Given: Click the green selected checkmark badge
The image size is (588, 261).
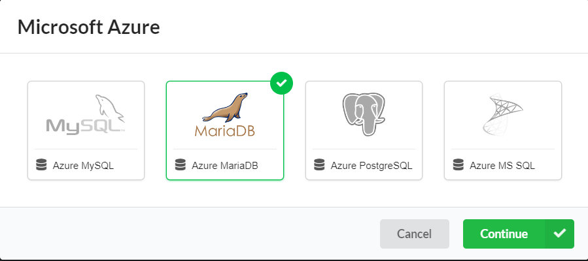Looking at the screenshot, I should pyautogui.click(x=281, y=83).
